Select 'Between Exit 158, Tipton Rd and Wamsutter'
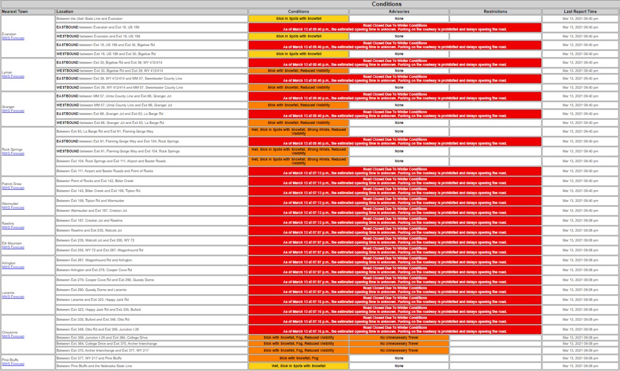Image resolution: width=620 pixels, height=371 pixels. [x=152, y=201]
